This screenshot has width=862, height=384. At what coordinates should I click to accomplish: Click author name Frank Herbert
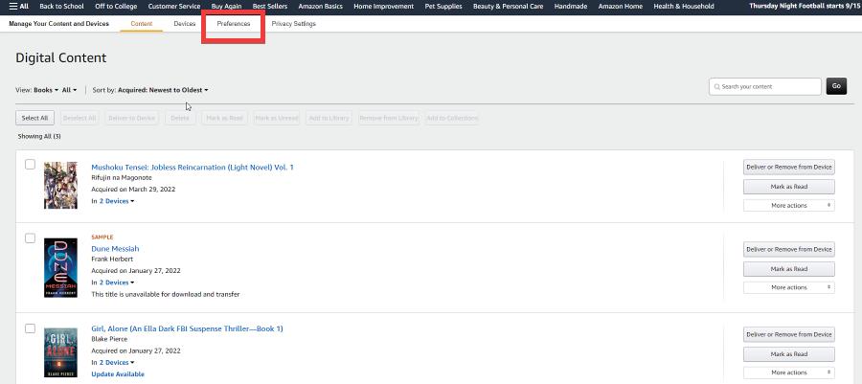pyautogui.click(x=112, y=260)
